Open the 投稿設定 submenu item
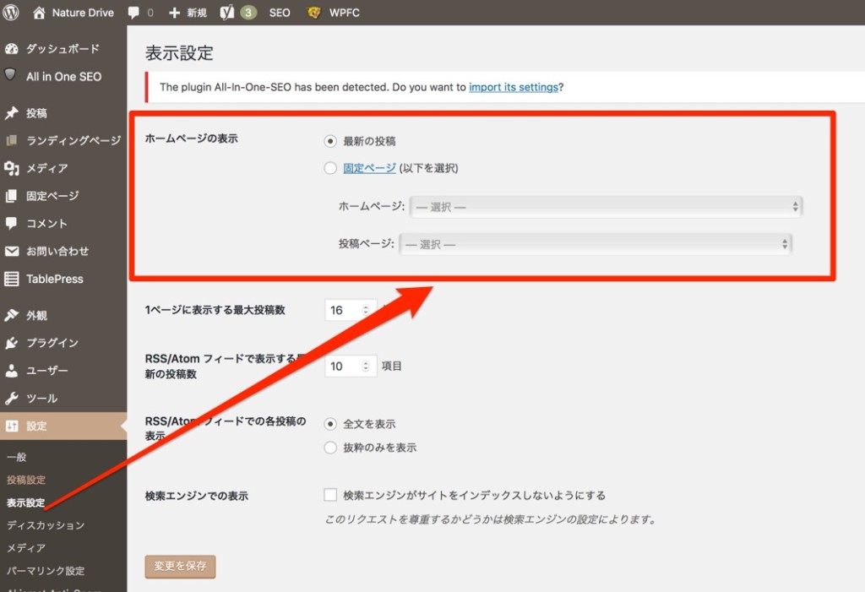This screenshot has width=865, height=592. pyautogui.click(x=26, y=480)
